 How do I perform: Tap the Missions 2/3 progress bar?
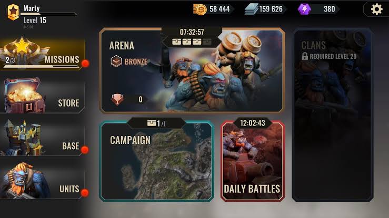42,66
